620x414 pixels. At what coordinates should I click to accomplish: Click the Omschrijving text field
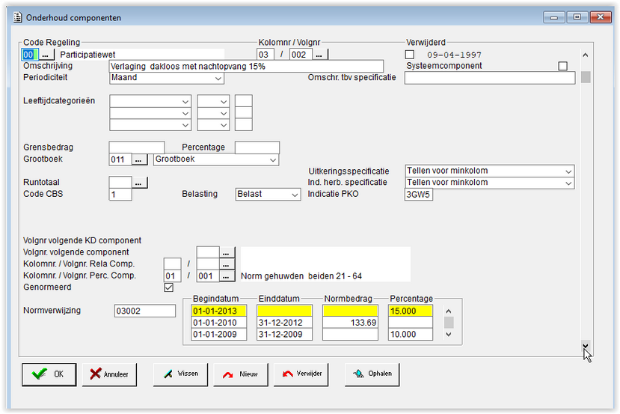pos(246,66)
